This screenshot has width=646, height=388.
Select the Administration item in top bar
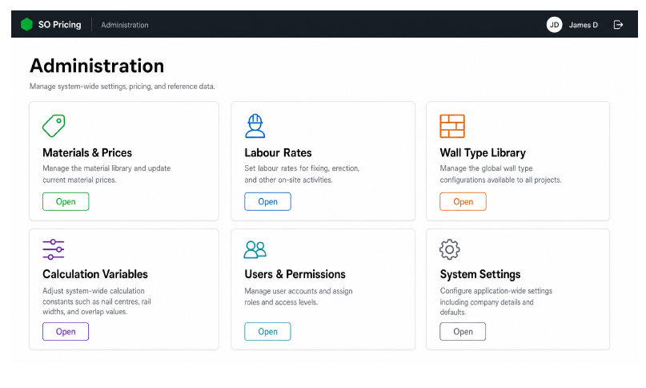coord(124,25)
